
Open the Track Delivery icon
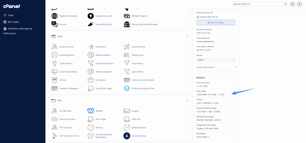pos(54,63)
